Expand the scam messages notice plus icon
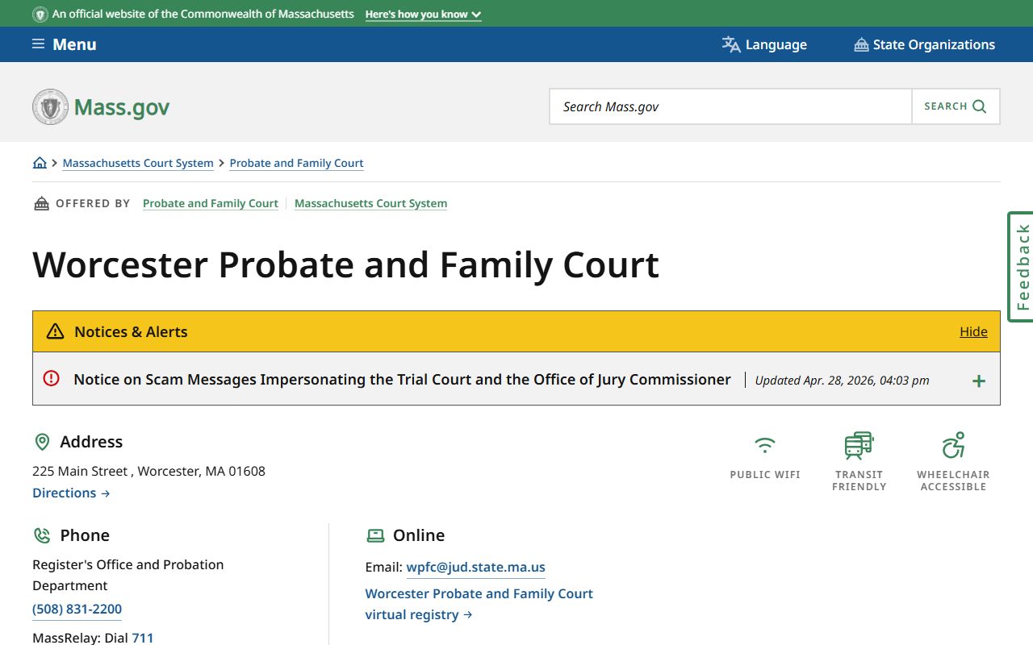1033x645 pixels. [979, 381]
